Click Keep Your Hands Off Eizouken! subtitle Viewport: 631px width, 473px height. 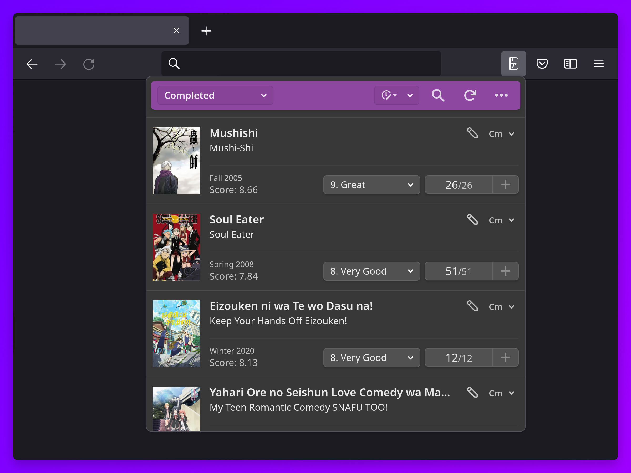click(278, 321)
